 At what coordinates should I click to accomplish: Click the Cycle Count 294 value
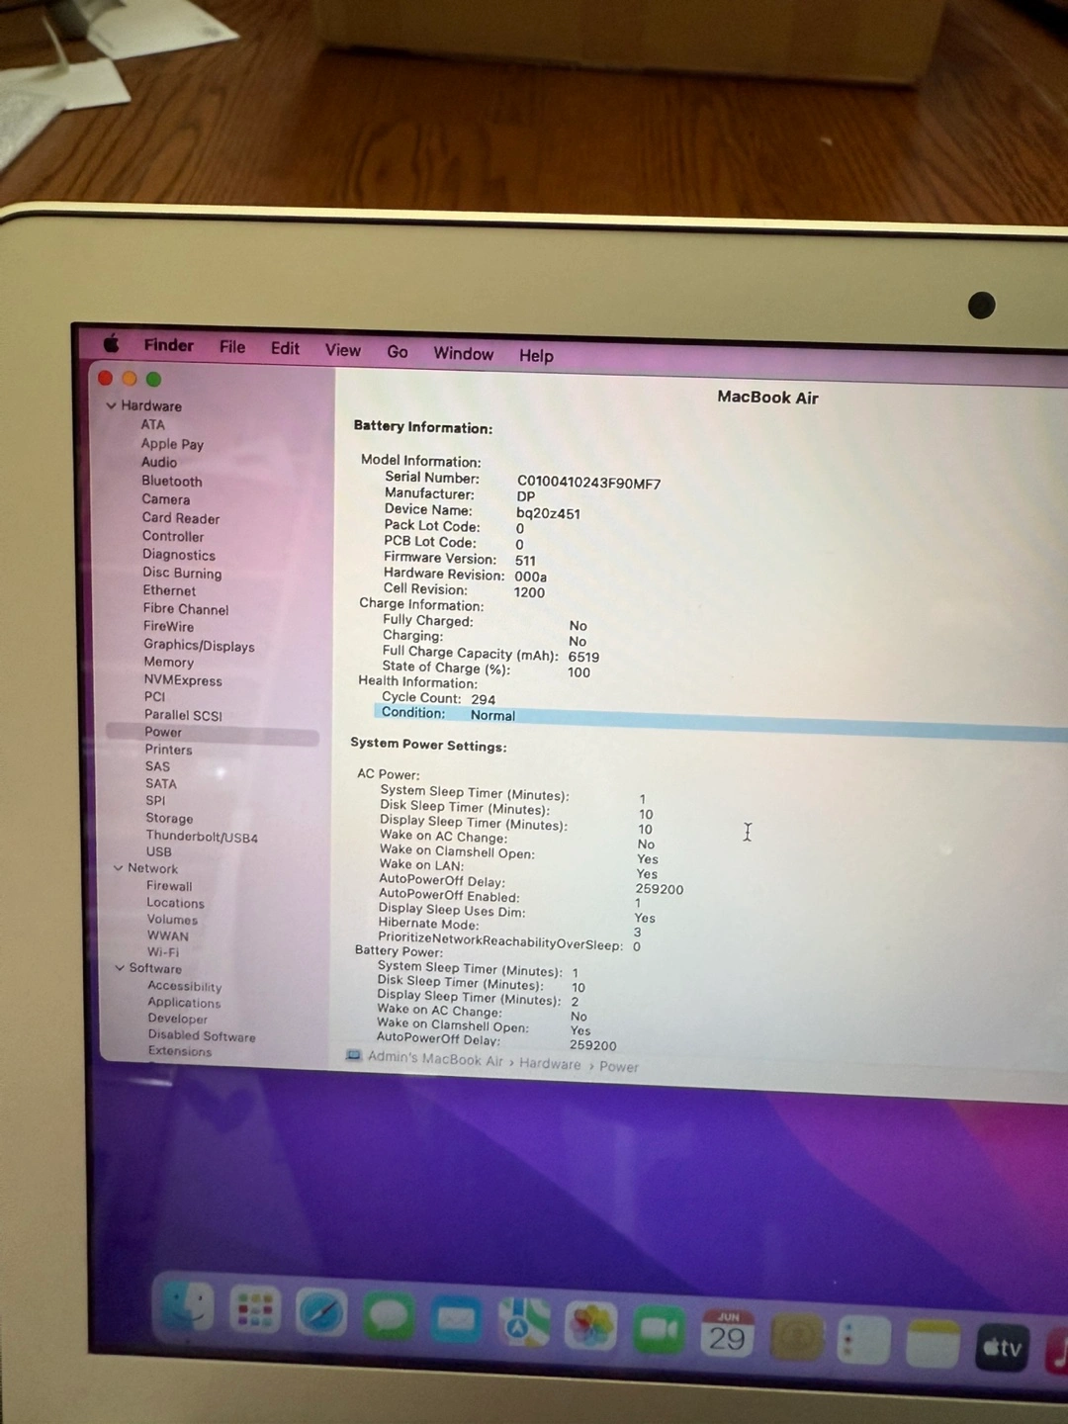[x=484, y=699]
